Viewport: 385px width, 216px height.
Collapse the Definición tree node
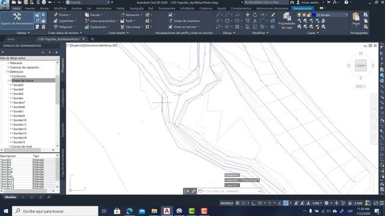pos(7,72)
